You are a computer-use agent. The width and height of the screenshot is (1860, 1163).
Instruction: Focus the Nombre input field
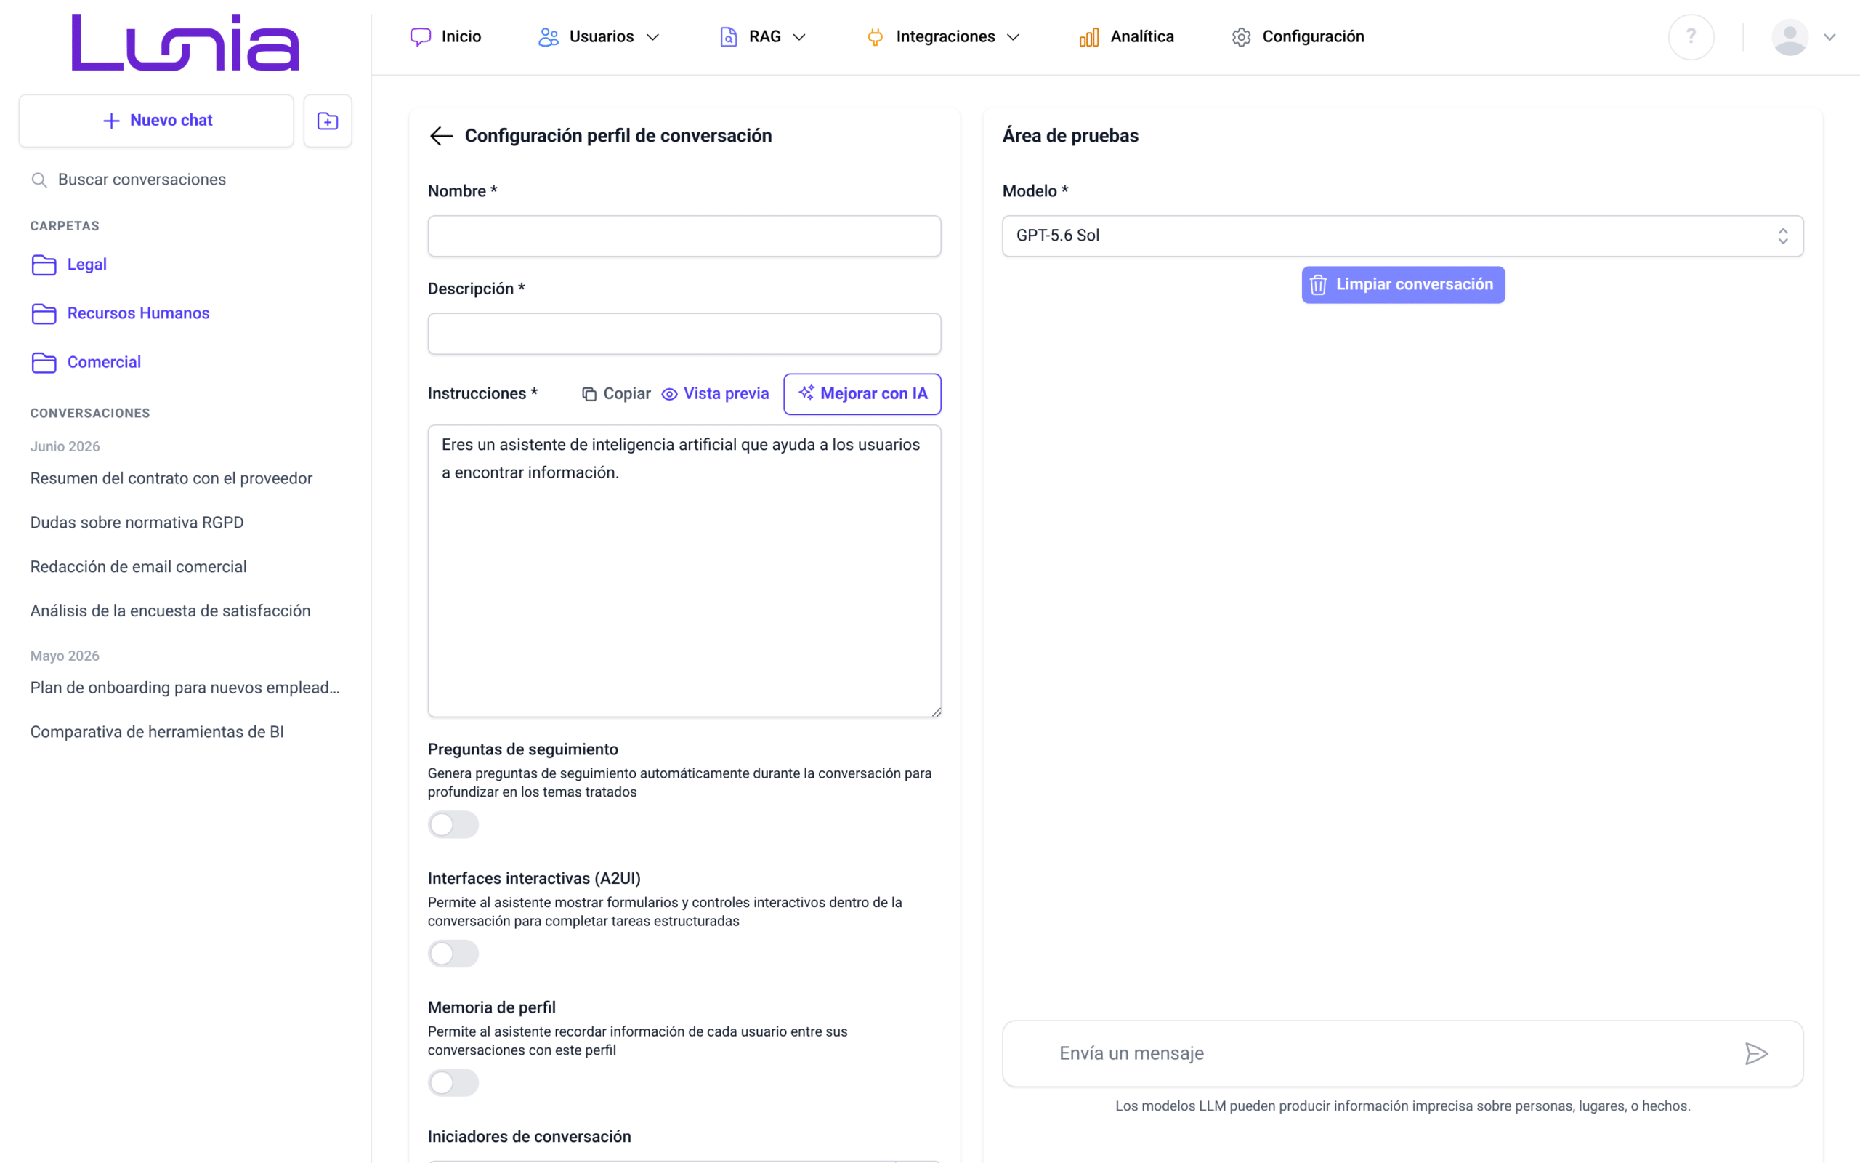point(684,236)
